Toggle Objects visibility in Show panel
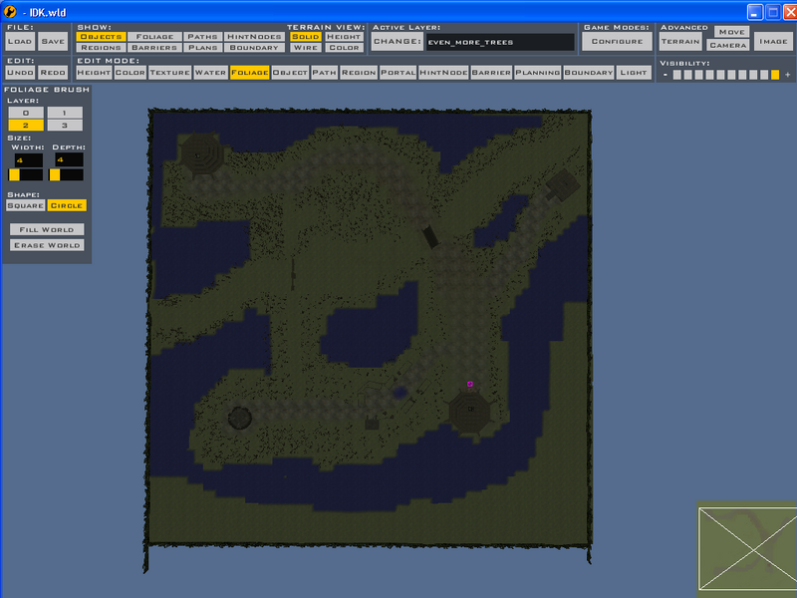 tap(102, 37)
